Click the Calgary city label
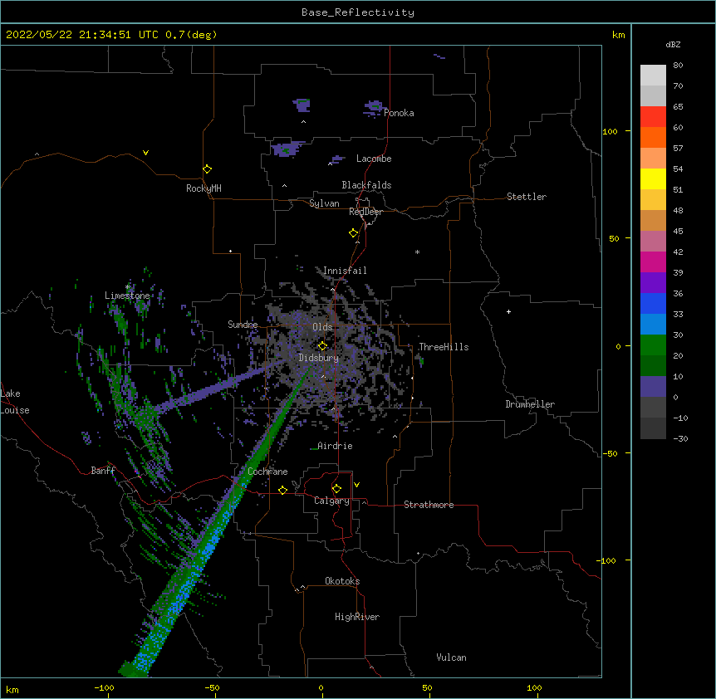This screenshot has height=699, width=716. [331, 501]
